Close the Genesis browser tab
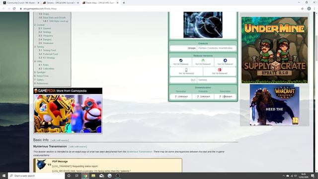Viewport: 318px width, 179px height. click(x=78, y=3)
